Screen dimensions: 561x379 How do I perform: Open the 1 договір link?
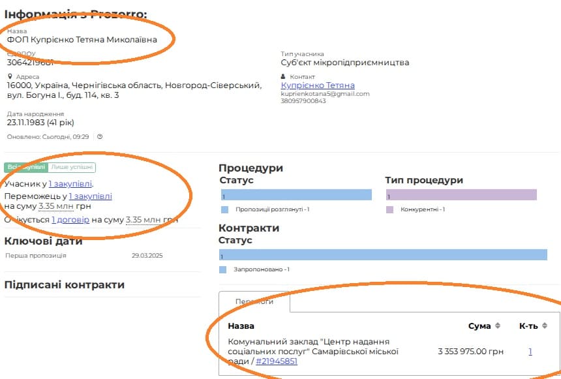70,220
